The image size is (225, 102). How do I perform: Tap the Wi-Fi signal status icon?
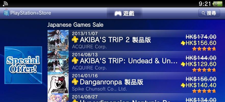(x=5, y=4)
